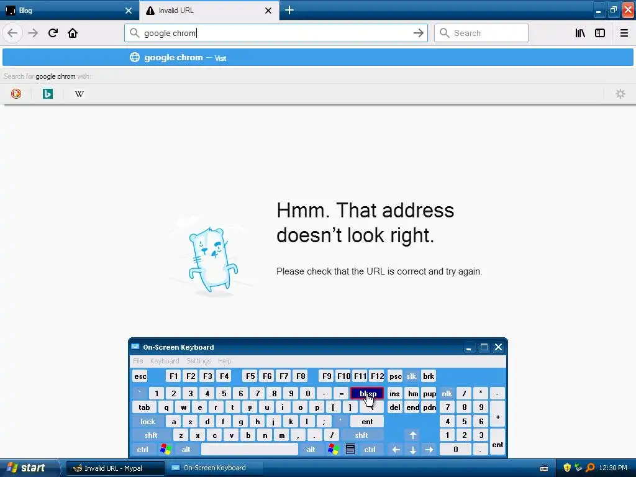The height and width of the screenshot is (477, 636).
Task: Click the F5 key on the on-screen keyboard
Action: point(250,376)
